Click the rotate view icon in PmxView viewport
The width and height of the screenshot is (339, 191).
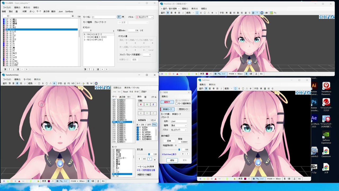(333, 17)
